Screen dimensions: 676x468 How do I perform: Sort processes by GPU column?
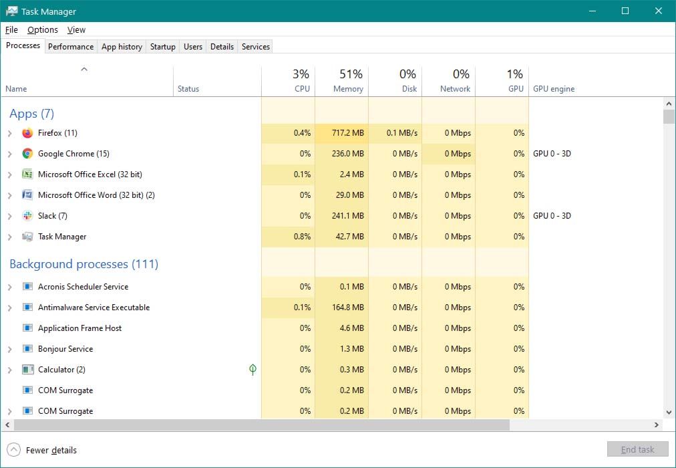click(x=502, y=81)
